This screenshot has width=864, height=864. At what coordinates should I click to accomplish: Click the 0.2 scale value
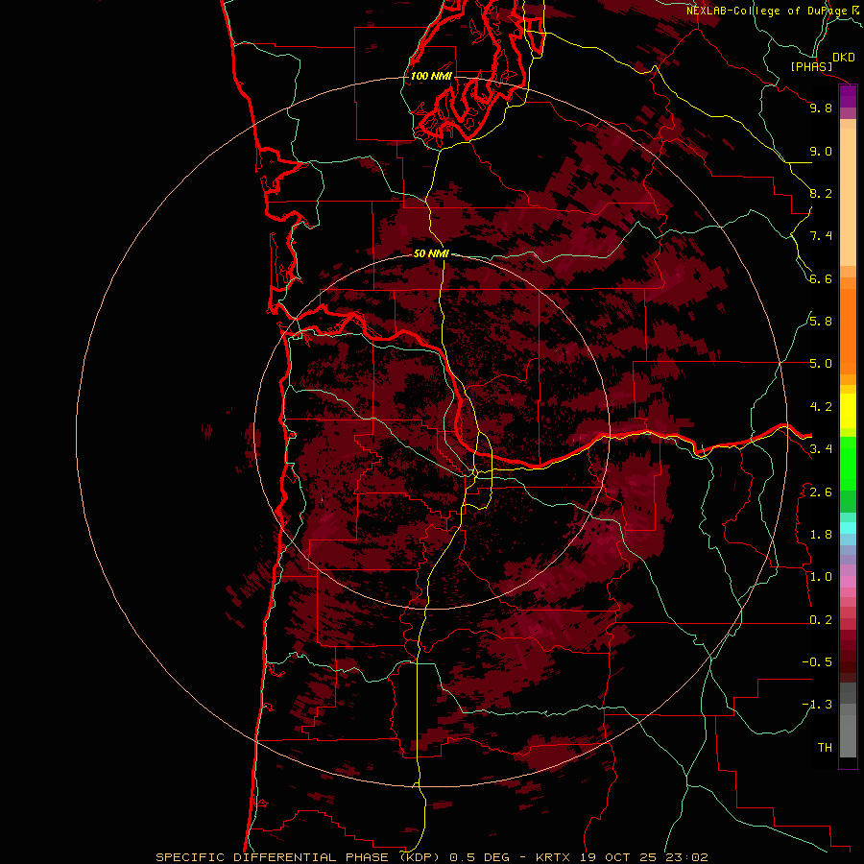821,620
